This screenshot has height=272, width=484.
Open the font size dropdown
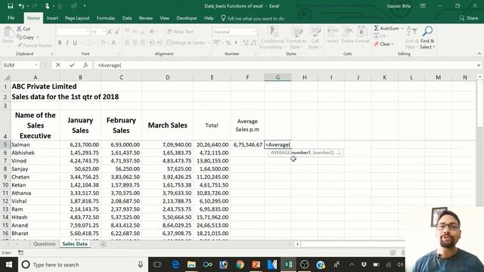pos(104,32)
